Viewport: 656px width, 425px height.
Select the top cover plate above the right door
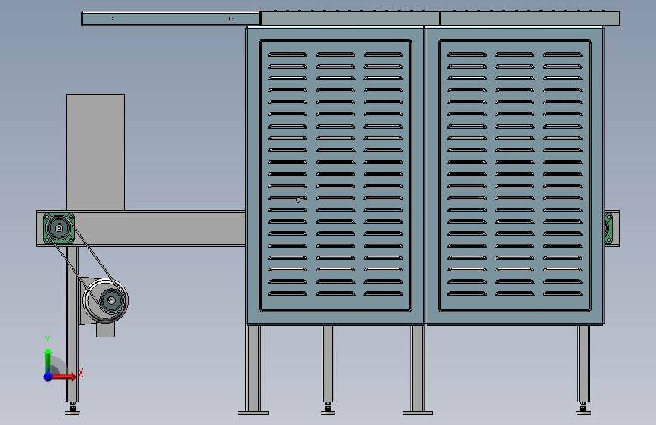coord(530,18)
